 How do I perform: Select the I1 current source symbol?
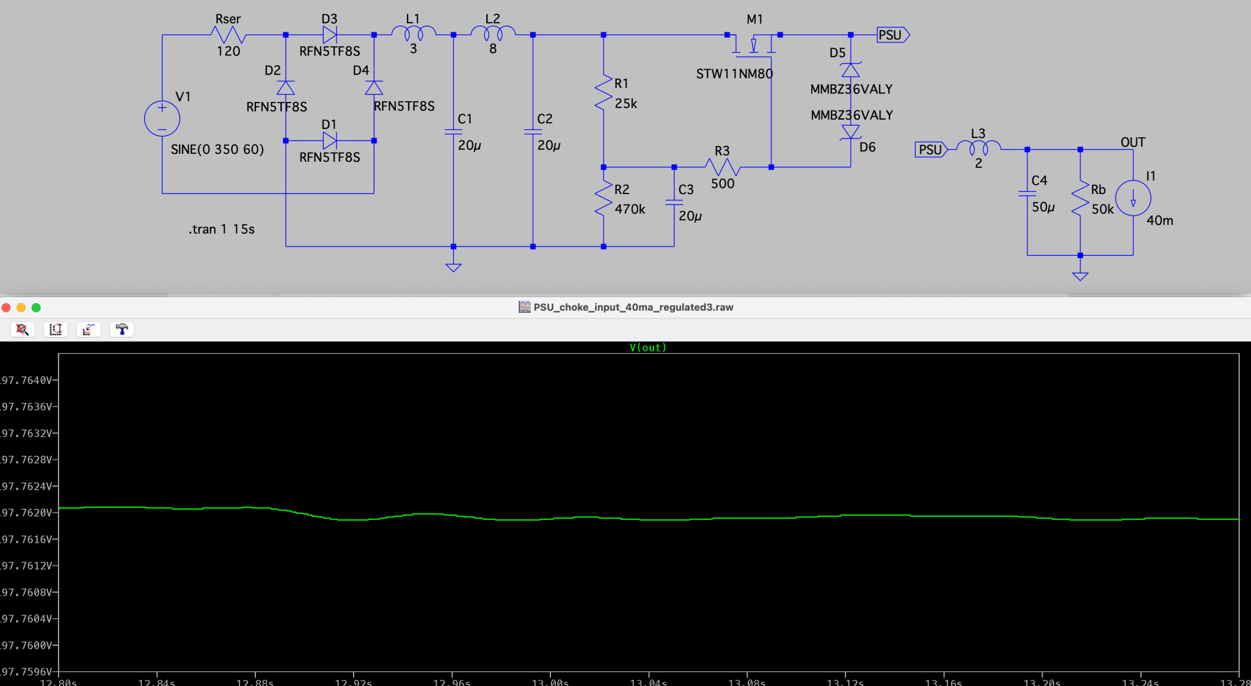click(1133, 198)
